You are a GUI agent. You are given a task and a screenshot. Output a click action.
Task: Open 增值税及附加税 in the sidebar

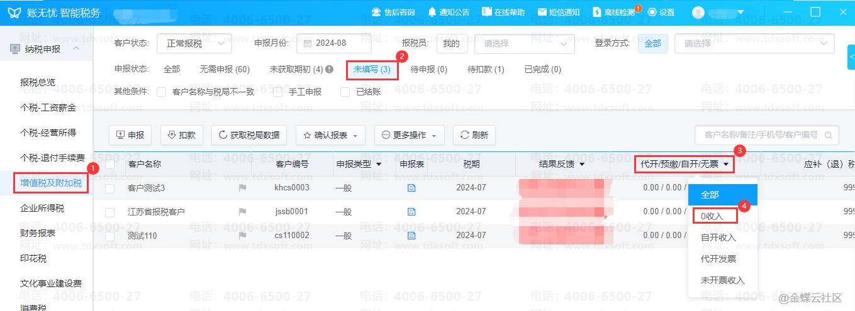click(51, 183)
